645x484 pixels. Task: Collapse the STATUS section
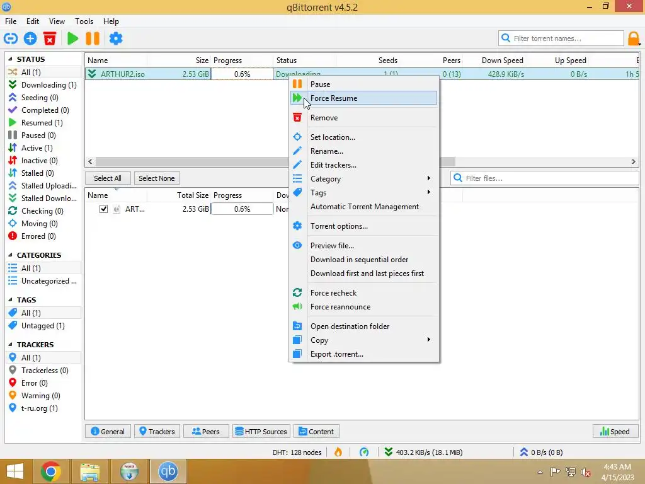[10, 59]
